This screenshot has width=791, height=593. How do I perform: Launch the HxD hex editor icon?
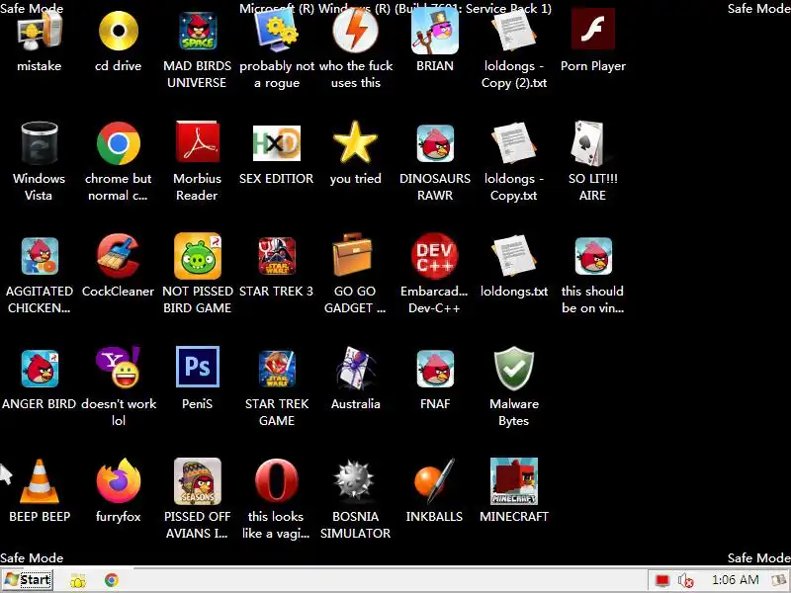coord(277,143)
